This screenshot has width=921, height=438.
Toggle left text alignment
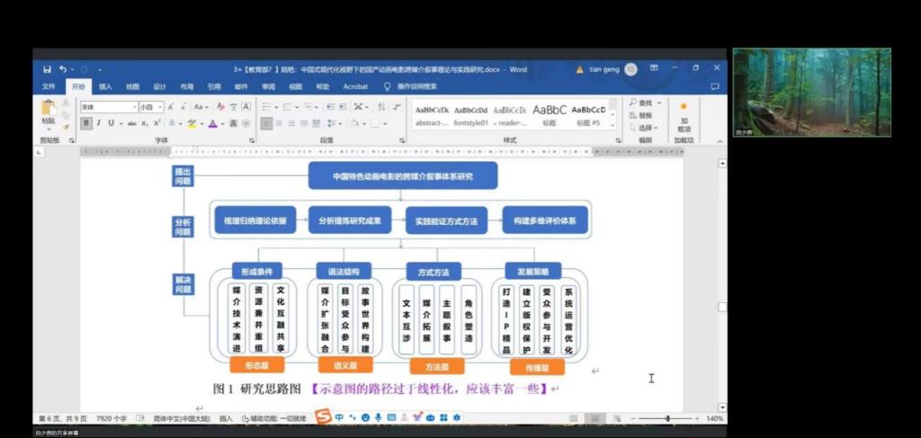coord(267,123)
